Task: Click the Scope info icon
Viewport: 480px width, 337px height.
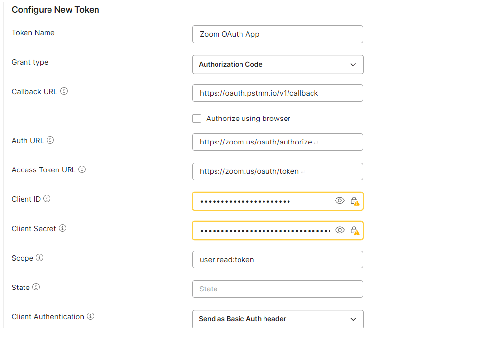Action: click(39, 258)
